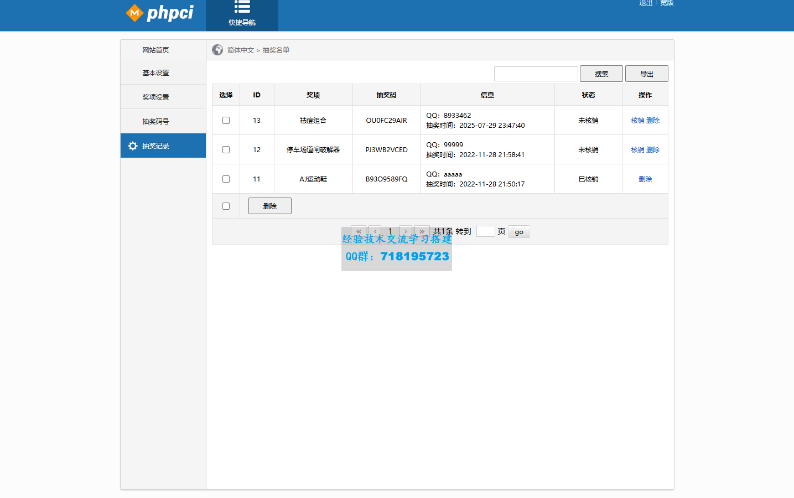Go to previous page with ‹ icon
Viewport: 794px width, 498px height.
click(375, 231)
